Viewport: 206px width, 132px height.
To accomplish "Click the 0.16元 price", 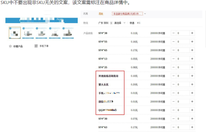I will [x=134, y=42].
